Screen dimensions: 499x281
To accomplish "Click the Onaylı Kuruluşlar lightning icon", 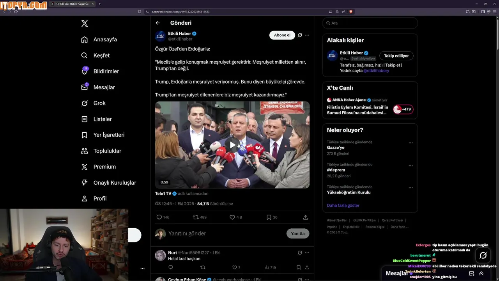I will (x=84, y=183).
